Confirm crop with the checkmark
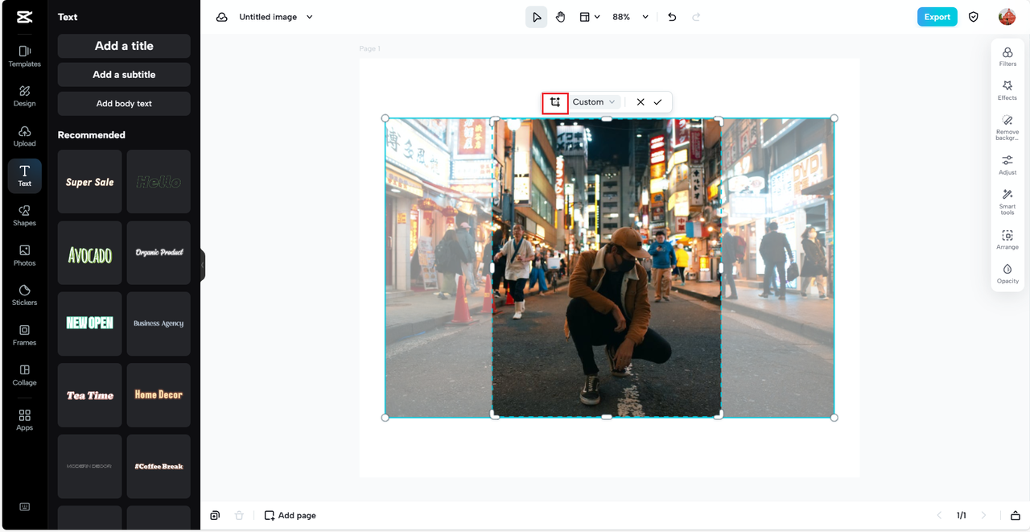 [657, 102]
